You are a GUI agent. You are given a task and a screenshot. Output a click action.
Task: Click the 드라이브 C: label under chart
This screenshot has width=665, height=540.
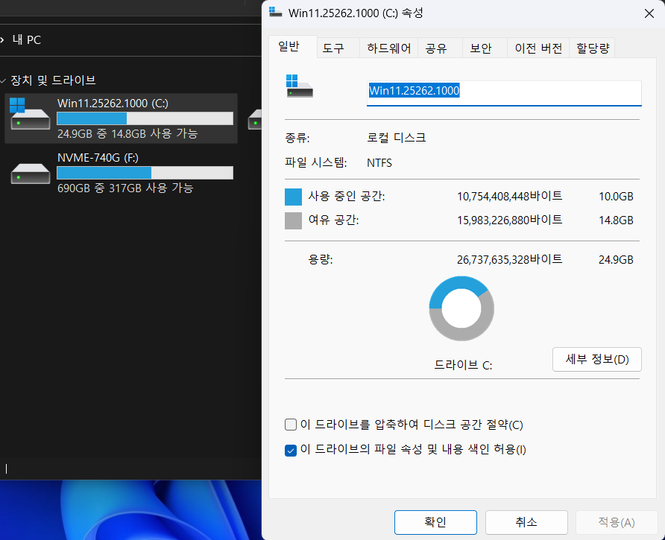tap(463, 365)
